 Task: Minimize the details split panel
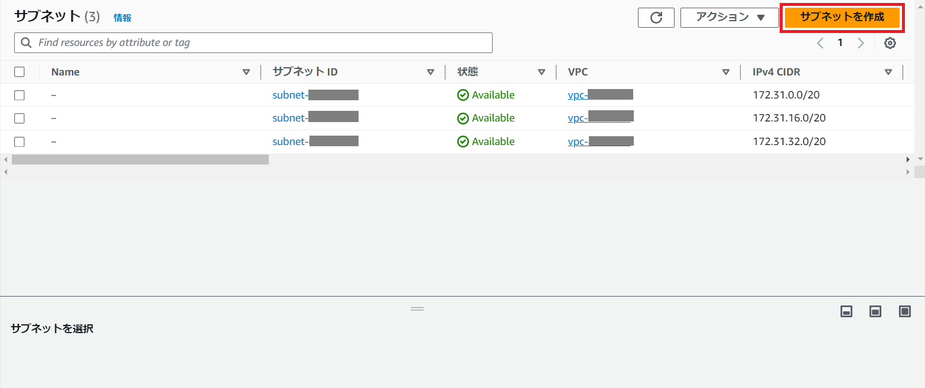pyautogui.click(x=846, y=311)
